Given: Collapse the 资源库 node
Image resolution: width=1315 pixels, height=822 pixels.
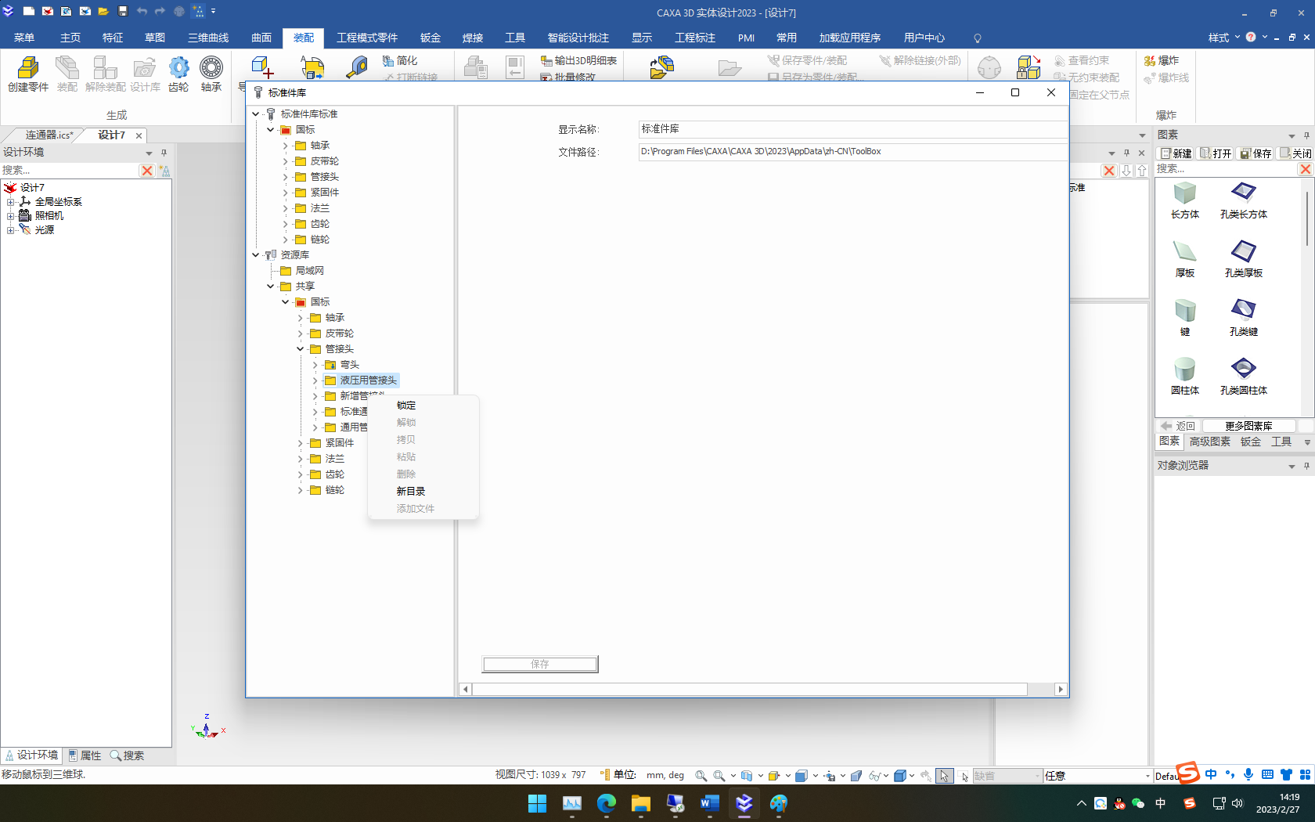Looking at the screenshot, I should [x=256, y=255].
